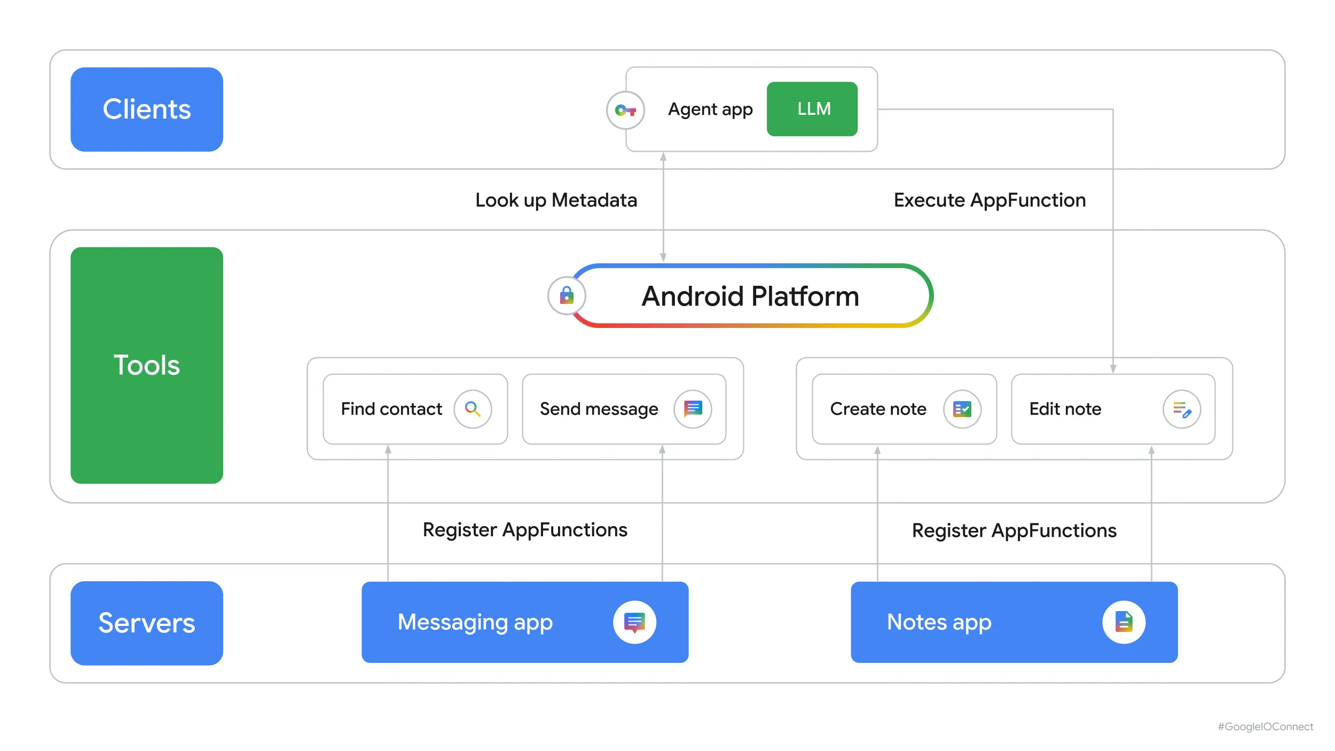Click the Notes app block label
This screenshot has height=751, width=1335.
939,622
